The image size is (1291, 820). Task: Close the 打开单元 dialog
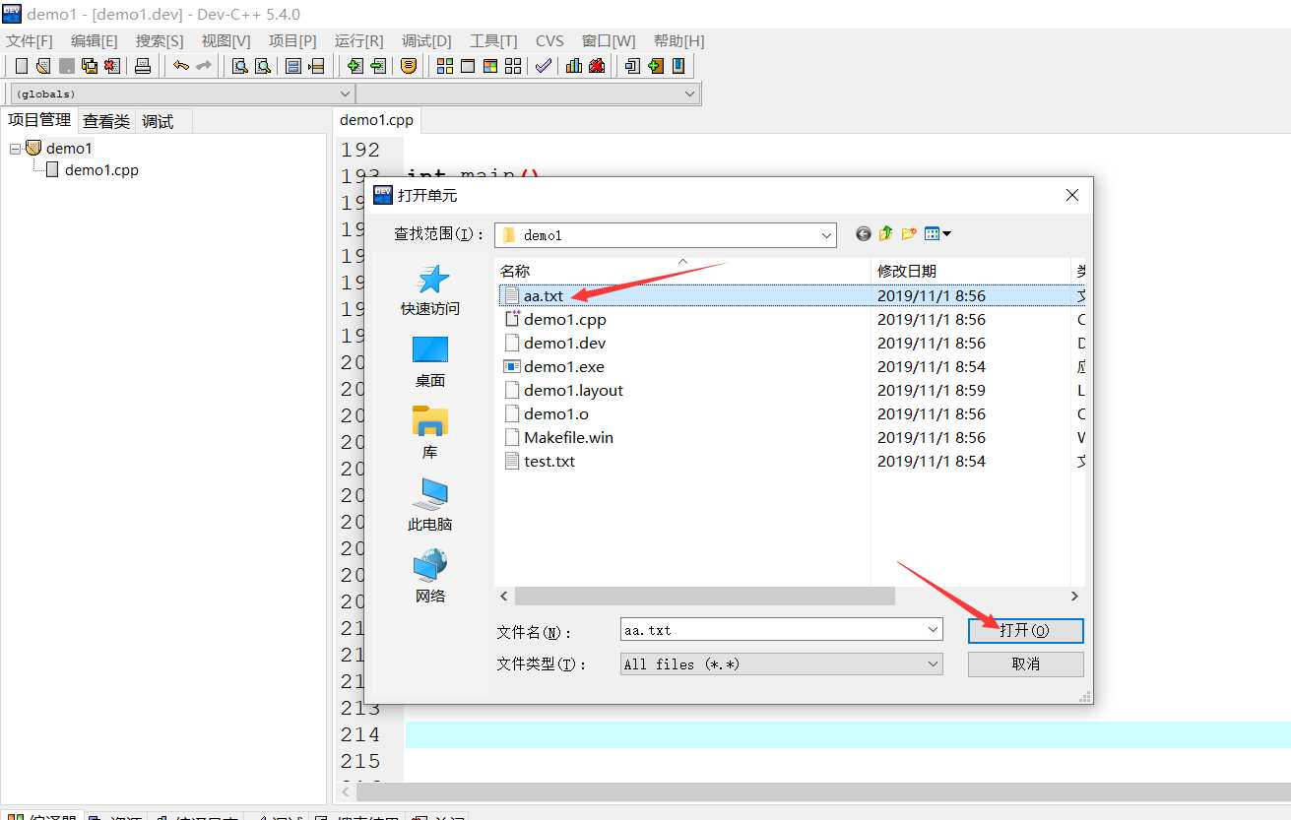click(x=1072, y=196)
